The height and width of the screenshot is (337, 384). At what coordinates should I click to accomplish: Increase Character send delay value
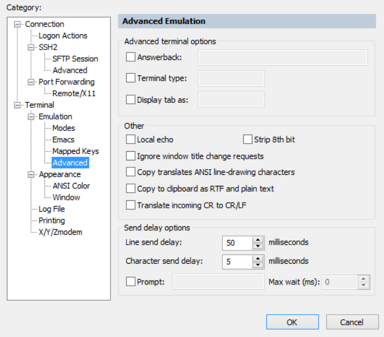click(x=258, y=259)
